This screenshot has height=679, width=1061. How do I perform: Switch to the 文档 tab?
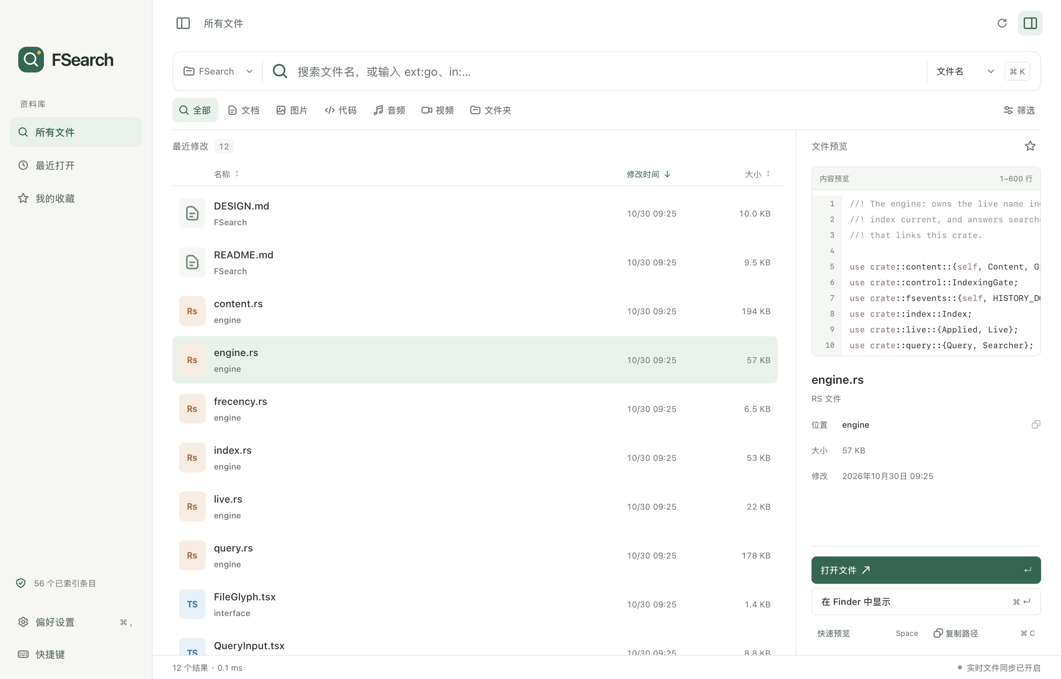244,110
